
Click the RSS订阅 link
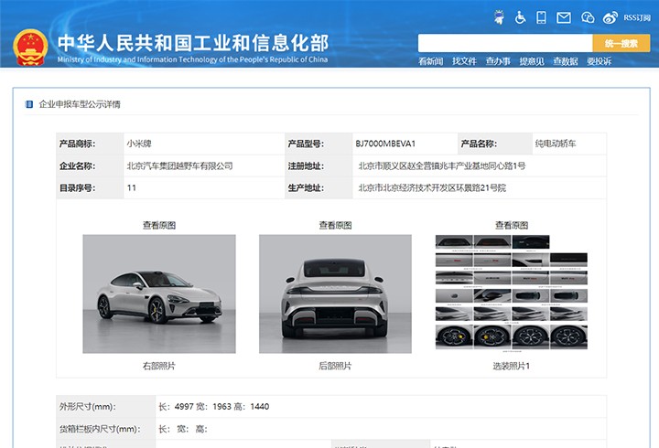point(637,17)
